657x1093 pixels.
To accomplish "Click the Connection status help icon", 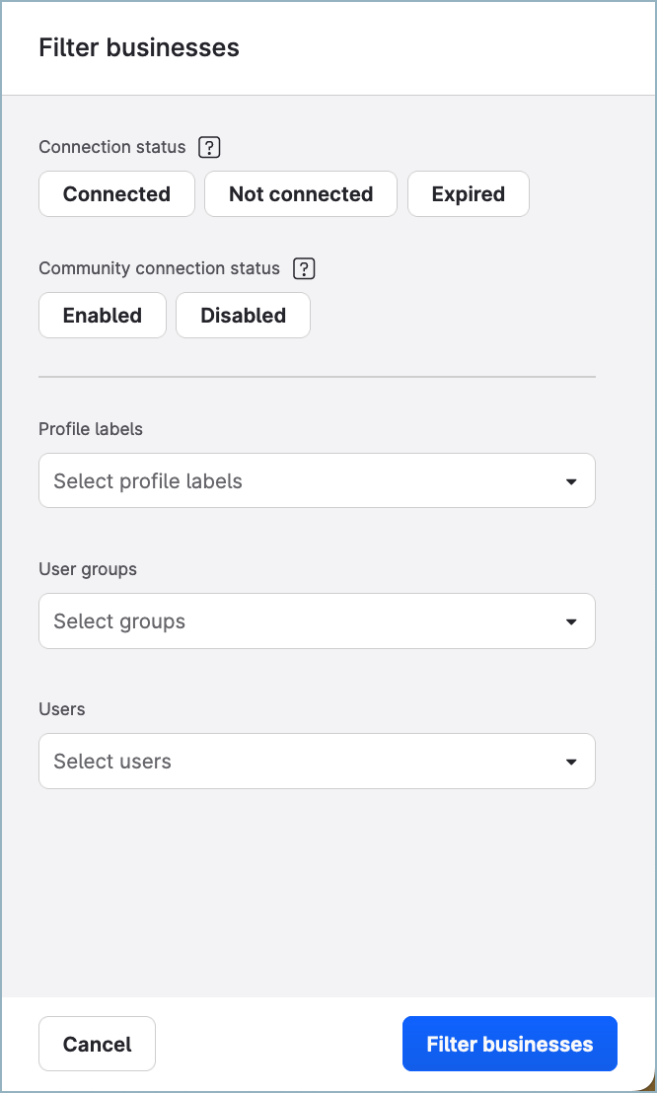I will (x=209, y=147).
